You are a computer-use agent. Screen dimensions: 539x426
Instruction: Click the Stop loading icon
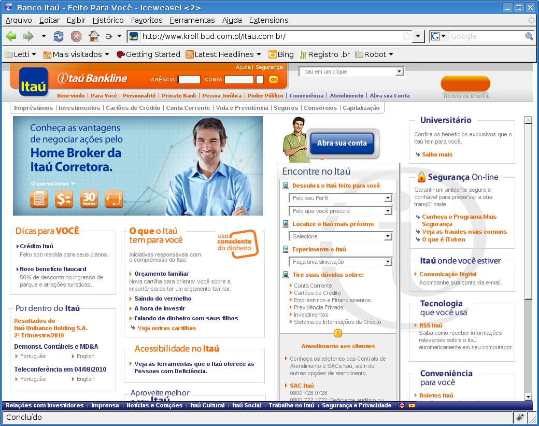coord(76,36)
